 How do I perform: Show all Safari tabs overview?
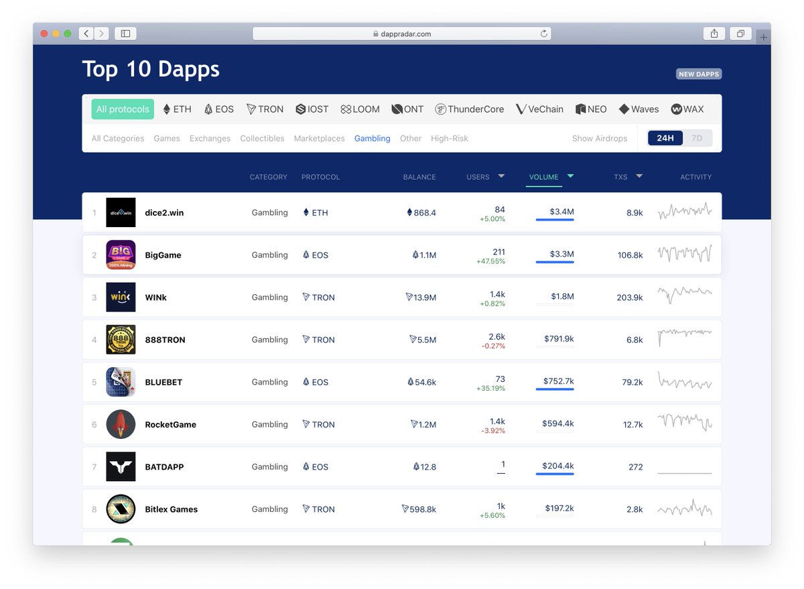tap(741, 34)
